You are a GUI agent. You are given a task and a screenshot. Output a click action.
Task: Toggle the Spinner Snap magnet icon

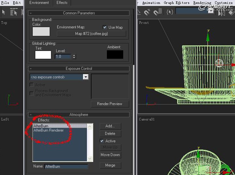(x=157, y=12)
